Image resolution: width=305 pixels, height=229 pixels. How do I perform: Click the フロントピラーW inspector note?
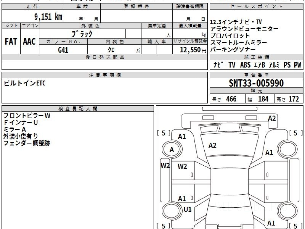27,116
